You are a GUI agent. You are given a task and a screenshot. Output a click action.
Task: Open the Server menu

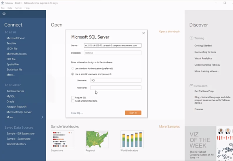pos(18,8)
